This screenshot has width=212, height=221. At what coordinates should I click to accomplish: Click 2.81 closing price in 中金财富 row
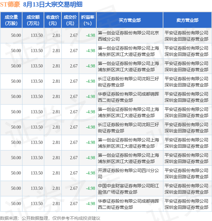pos(56,189)
